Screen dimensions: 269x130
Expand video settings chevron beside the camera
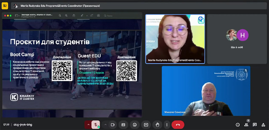(106, 125)
